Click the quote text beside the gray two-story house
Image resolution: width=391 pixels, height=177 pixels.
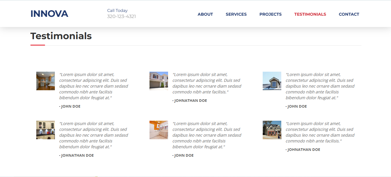320,132
